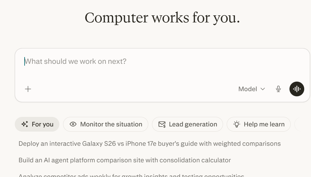Switch to the Monitor the situation tab
Screen dimensions: 311x177
[106, 124]
